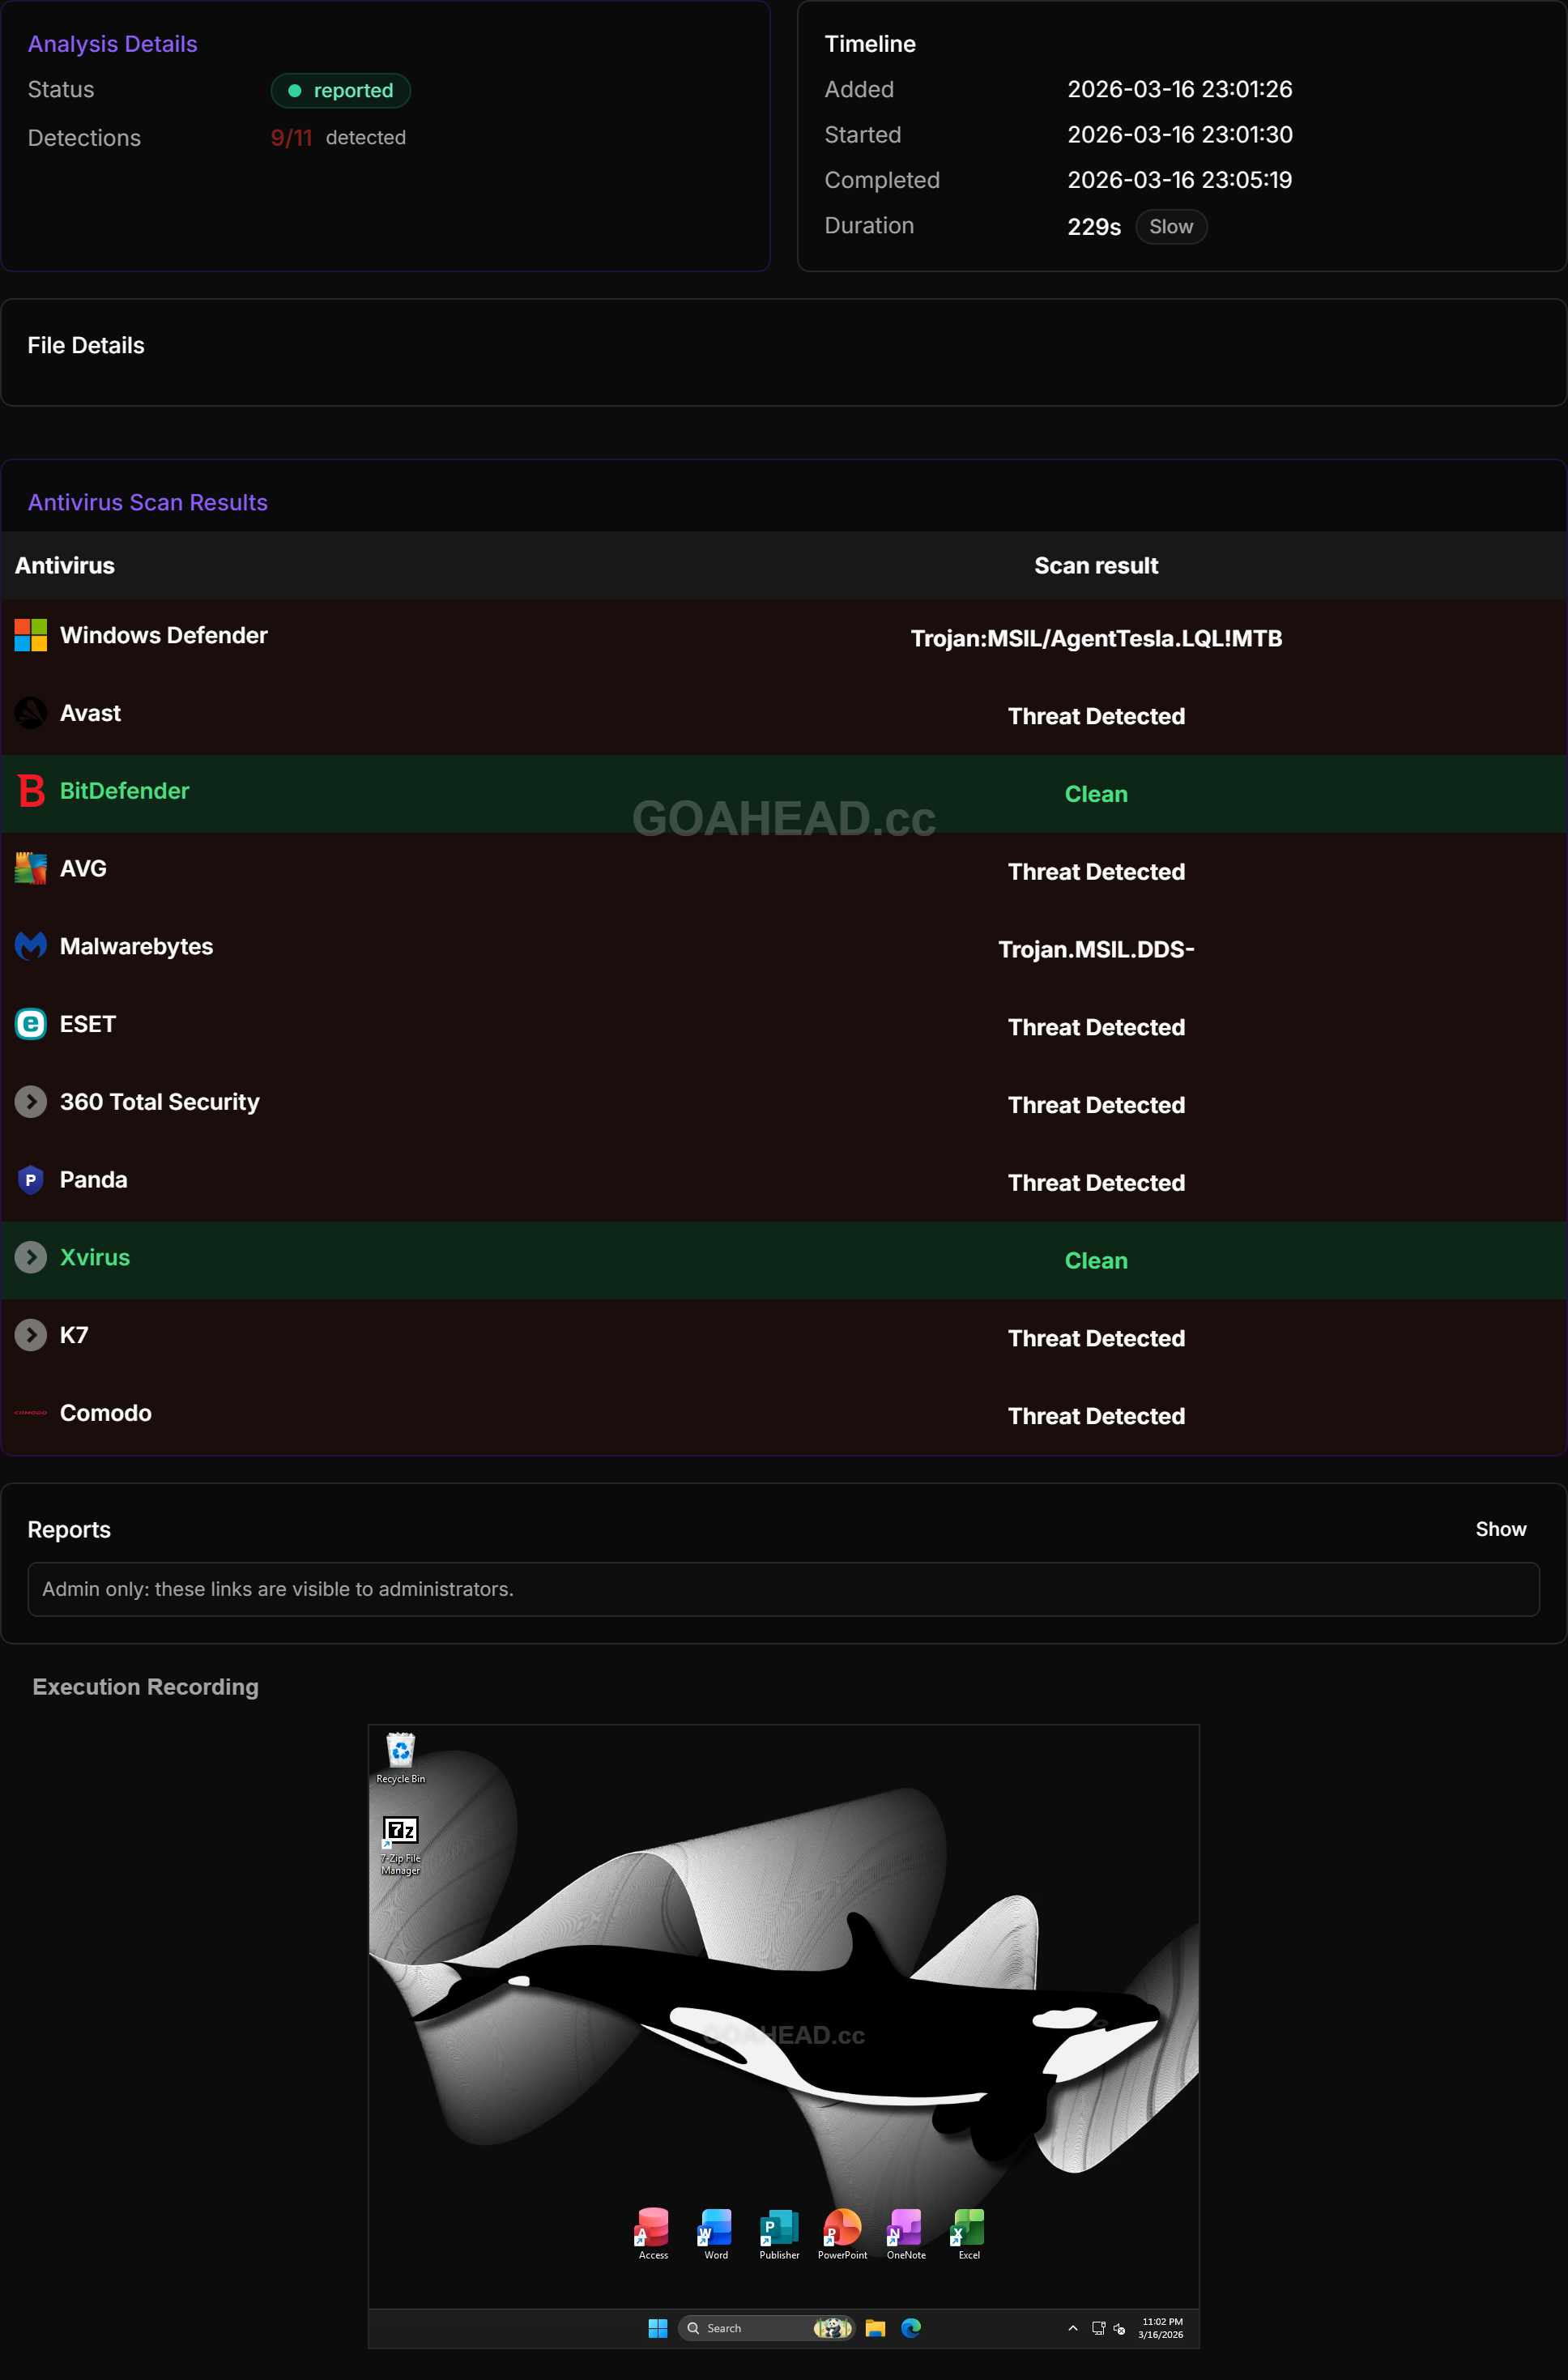1568x2380 pixels.
Task: Click the File Explorer taskbar icon
Action: tap(875, 2328)
